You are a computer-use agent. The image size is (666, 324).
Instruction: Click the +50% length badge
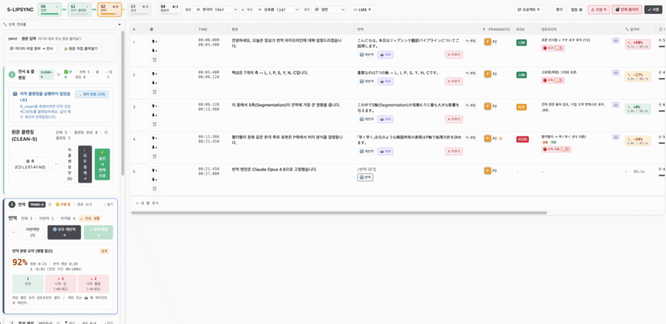(638, 44)
